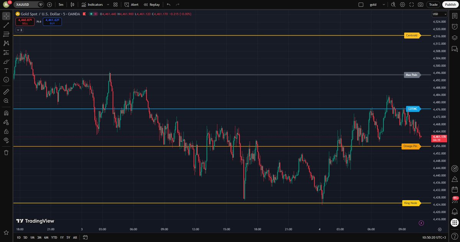The width and height of the screenshot is (460, 242).
Task: Click the XAUUSD symbol search box
Action: click(x=29, y=5)
